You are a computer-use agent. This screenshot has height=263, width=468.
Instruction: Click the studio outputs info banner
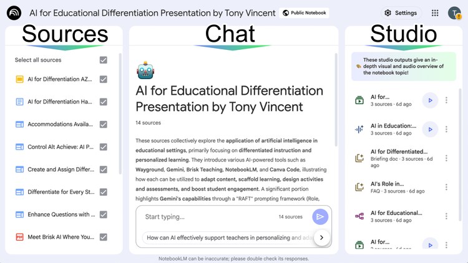pyautogui.click(x=404, y=67)
